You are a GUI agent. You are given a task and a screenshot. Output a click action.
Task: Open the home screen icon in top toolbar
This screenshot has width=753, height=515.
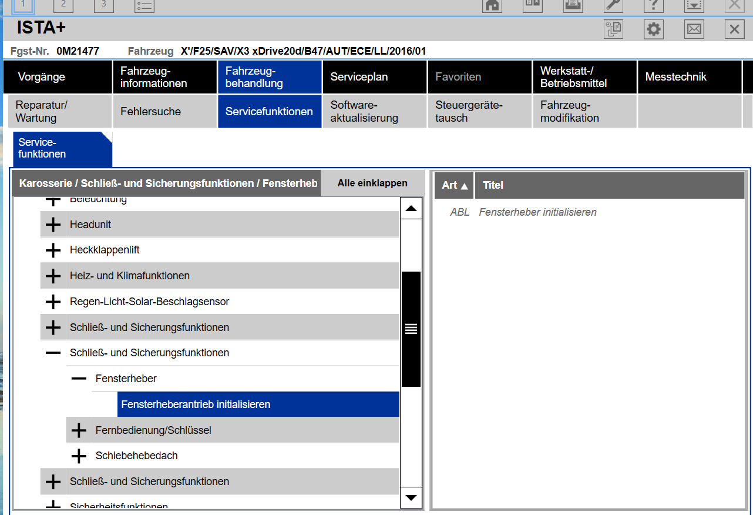492,5
